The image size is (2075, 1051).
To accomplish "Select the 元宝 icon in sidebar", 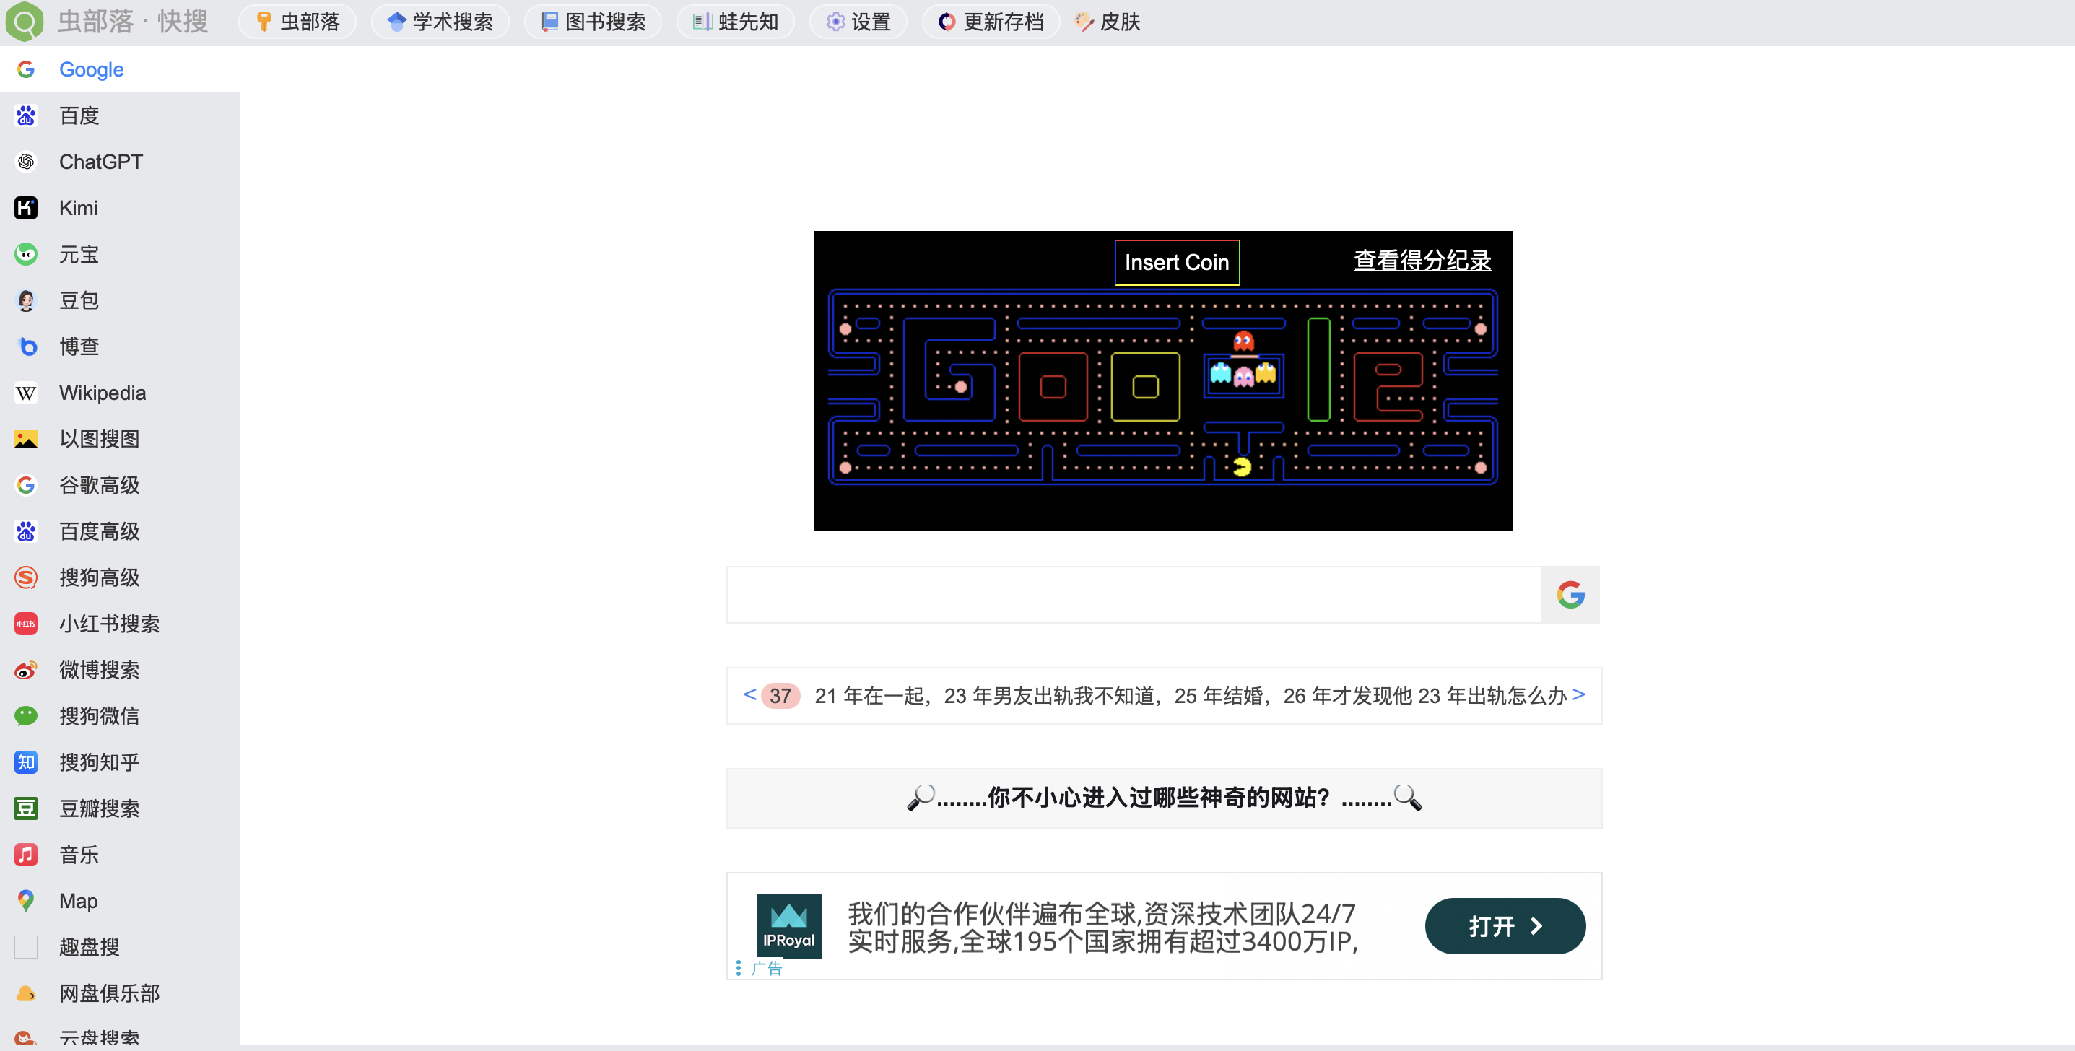I will tap(26, 255).
